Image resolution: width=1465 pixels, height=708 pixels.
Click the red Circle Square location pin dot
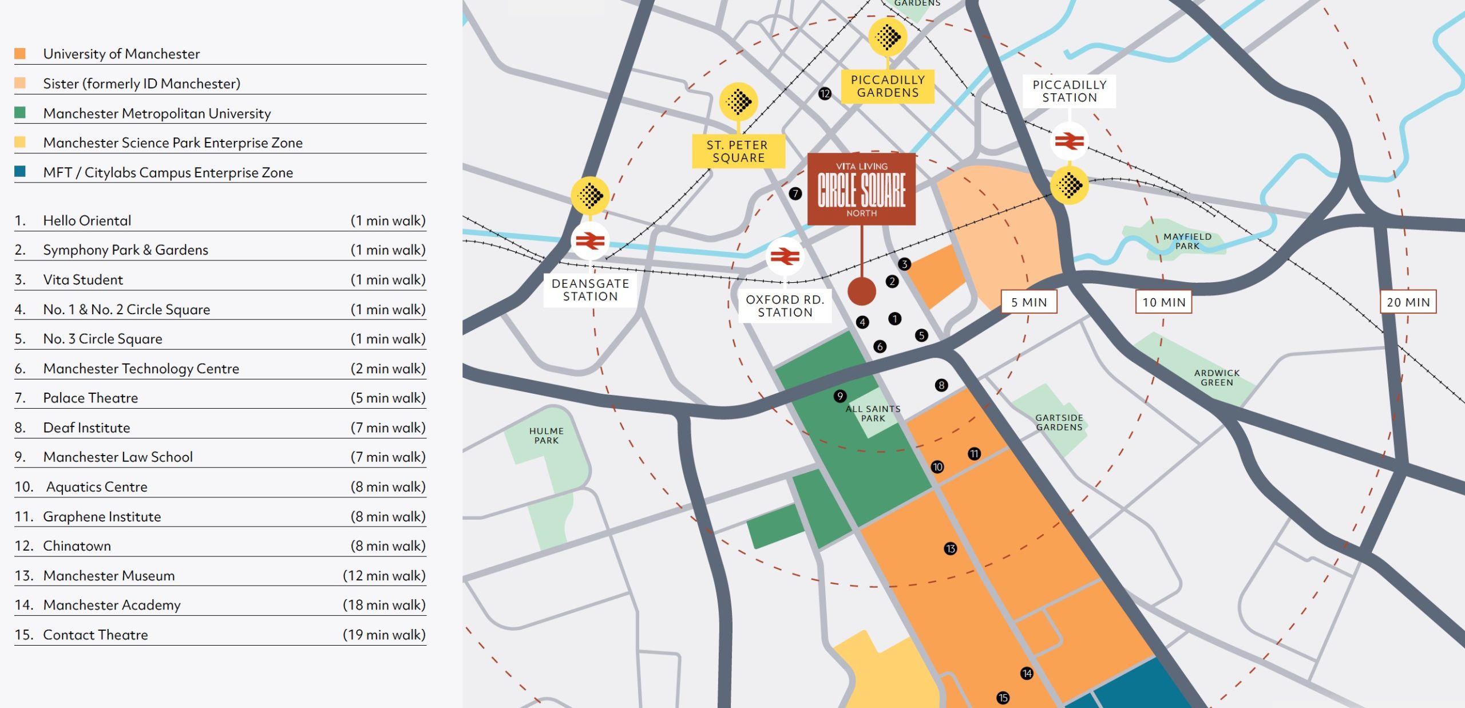[x=861, y=291]
